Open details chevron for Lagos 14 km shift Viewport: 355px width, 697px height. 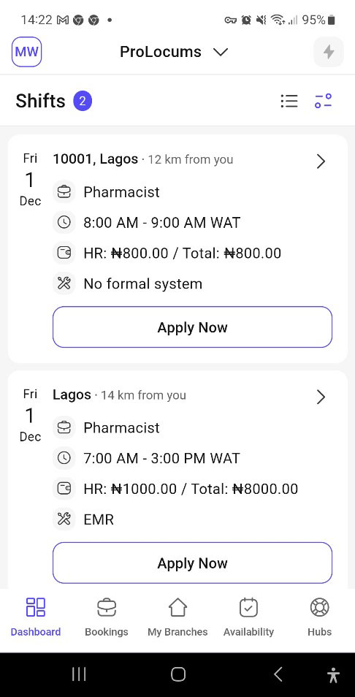tap(321, 397)
